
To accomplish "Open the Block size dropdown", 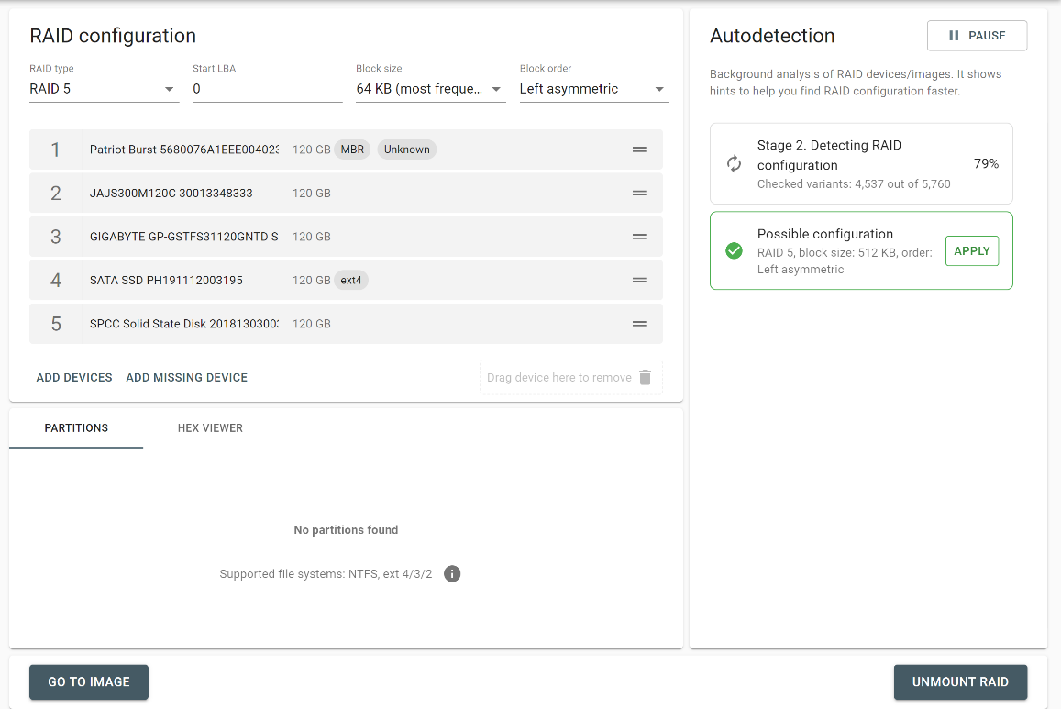I will coord(431,89).
